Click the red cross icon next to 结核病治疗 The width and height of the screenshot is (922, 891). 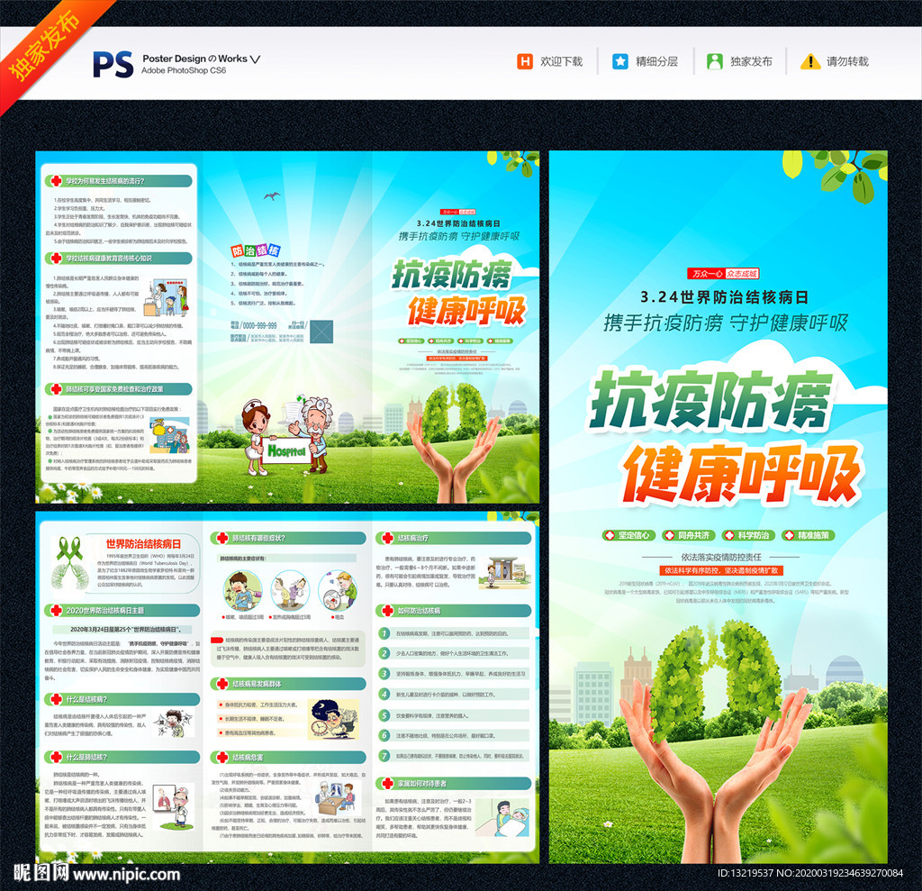point(387,538)
